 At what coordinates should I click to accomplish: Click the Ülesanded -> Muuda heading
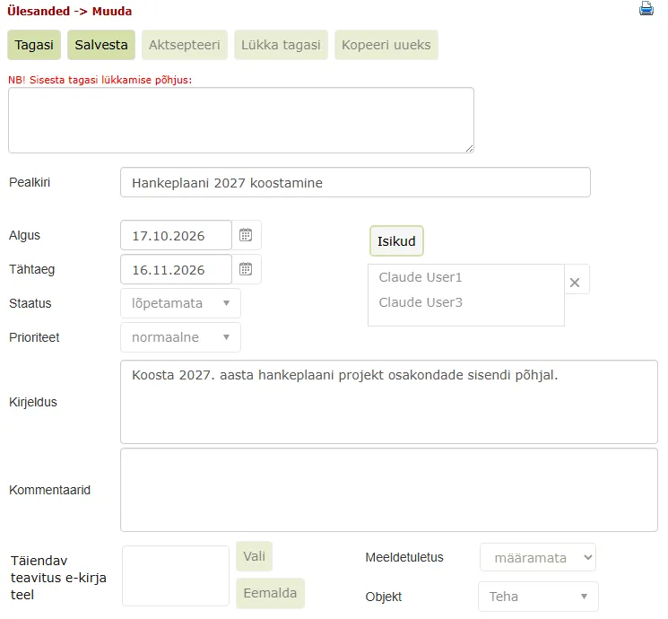(x=69, y=11)
